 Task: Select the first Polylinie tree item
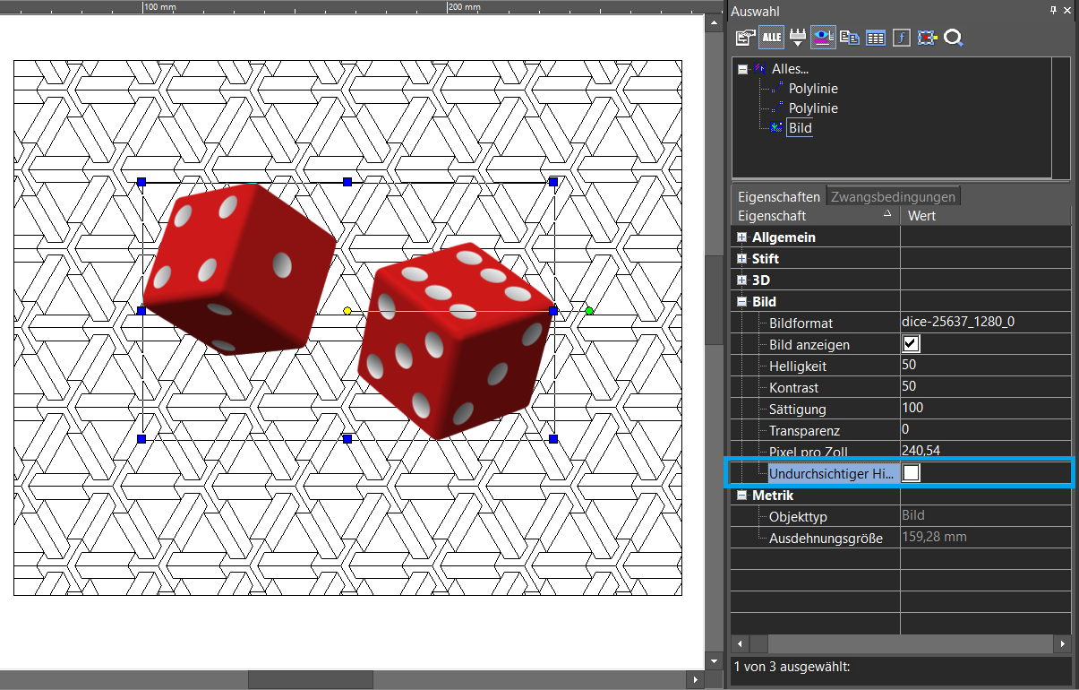pos(813,89)
